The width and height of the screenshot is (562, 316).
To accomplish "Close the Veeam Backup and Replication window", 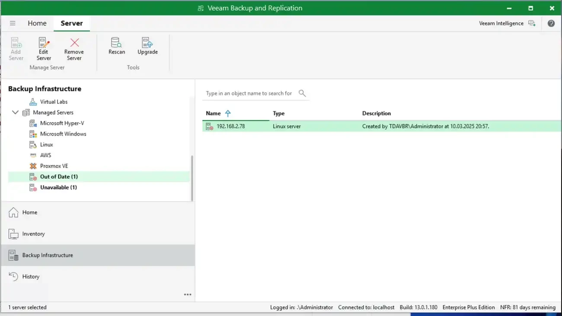I will pyautogui.click(x=552, y=8).
